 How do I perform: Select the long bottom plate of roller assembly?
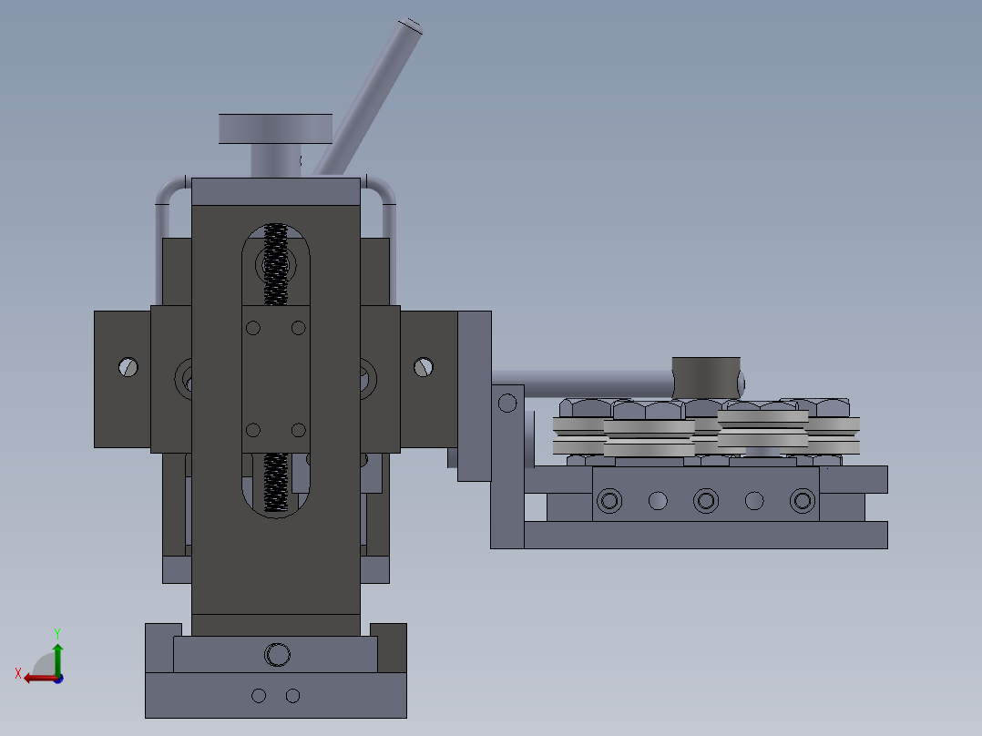[705, 535]
